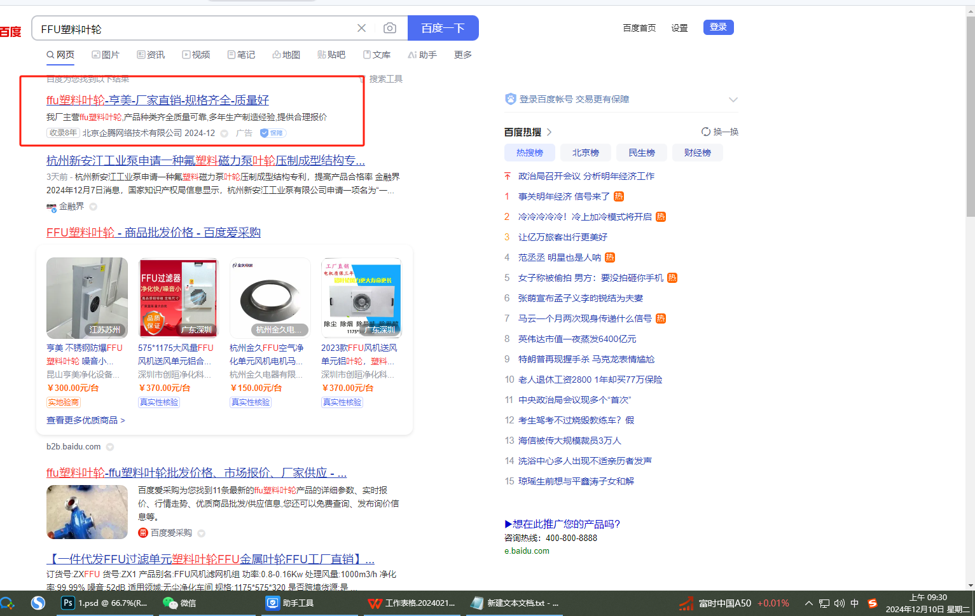Click the camera image search icon
Image resolution: width=975 pixels, height=616 pixels.
[389, 28]
